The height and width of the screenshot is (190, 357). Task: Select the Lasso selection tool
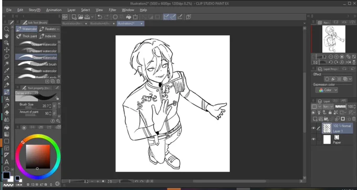(7, 57)
